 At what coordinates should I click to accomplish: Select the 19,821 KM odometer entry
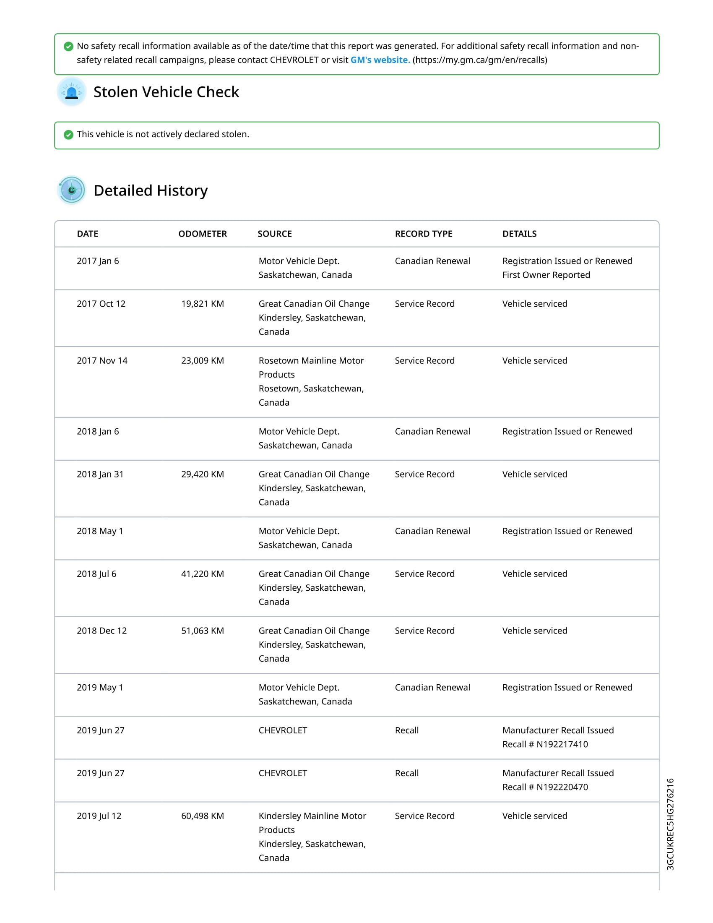pyautogui.click(x=203, y=304)
